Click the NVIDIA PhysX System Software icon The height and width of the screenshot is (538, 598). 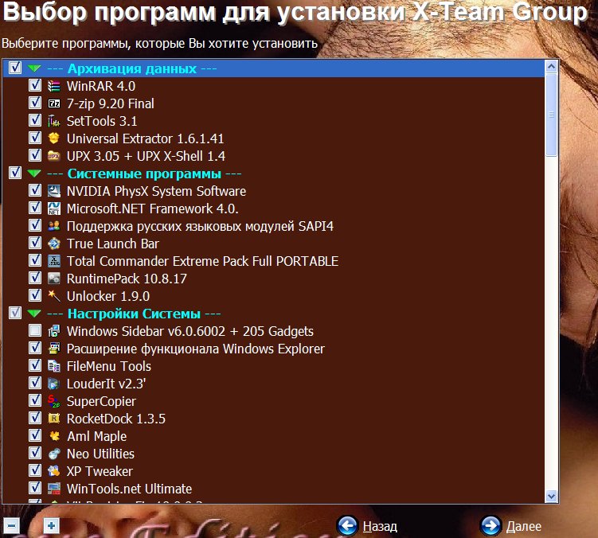coord(54,191)
